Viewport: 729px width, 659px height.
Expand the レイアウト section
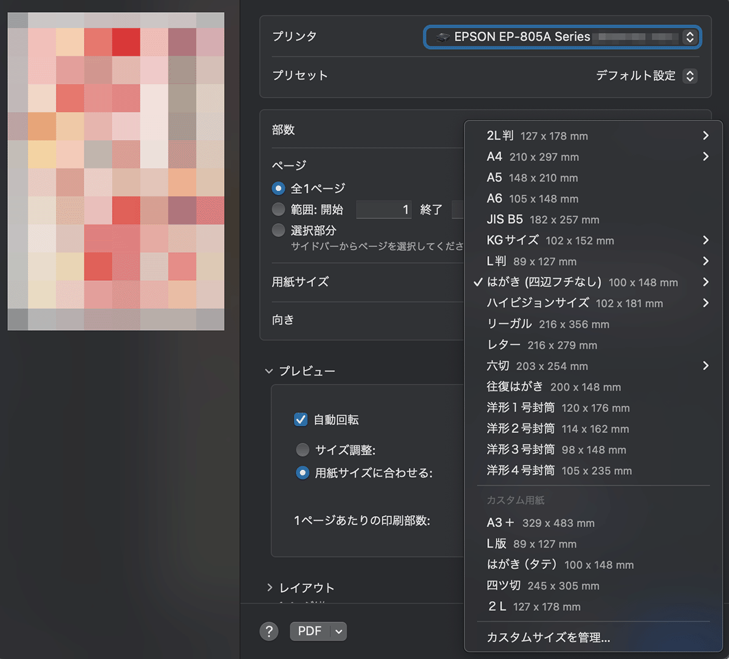tap(269, 587)
